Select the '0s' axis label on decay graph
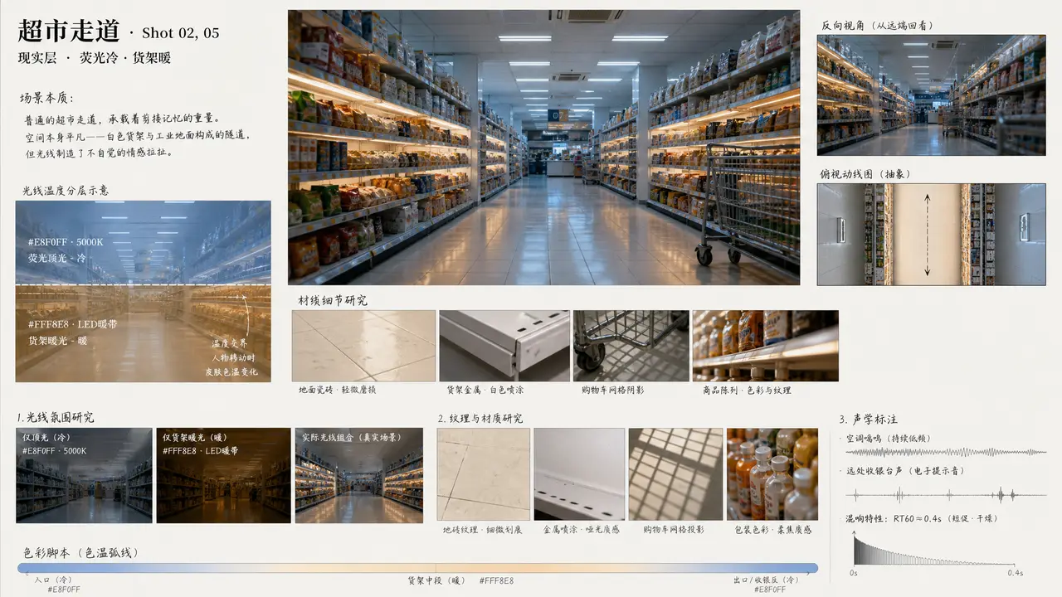 click(x=854, y=573)
